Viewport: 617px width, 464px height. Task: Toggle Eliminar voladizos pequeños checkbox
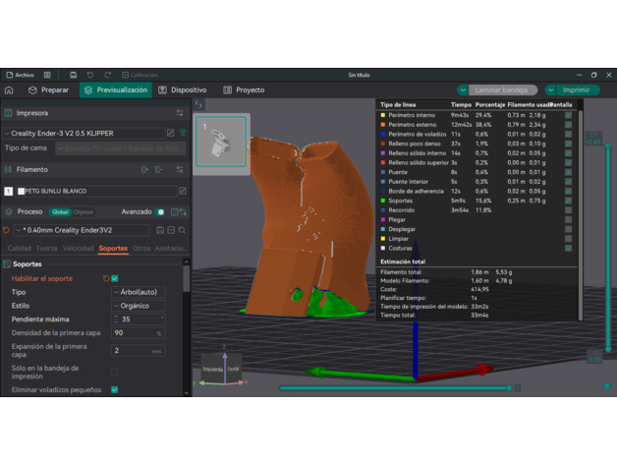point(115,390)
